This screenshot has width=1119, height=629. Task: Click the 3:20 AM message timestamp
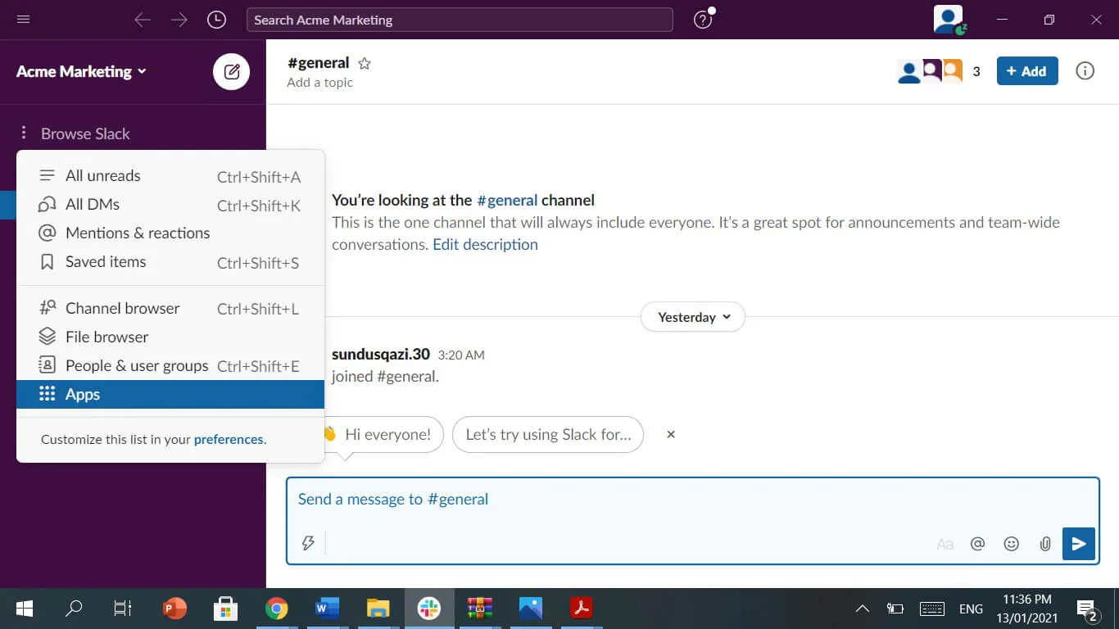pyautogui.click(x=461, y=355)
